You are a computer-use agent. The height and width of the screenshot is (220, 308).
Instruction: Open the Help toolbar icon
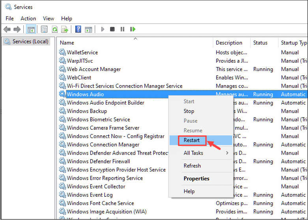point(78,30)
